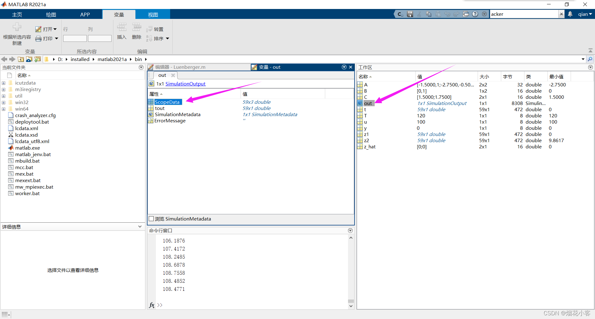The width and height of the screenshot is (595, 319).
Task: Click the Transpose (转置) button
Action: point(155,29)
